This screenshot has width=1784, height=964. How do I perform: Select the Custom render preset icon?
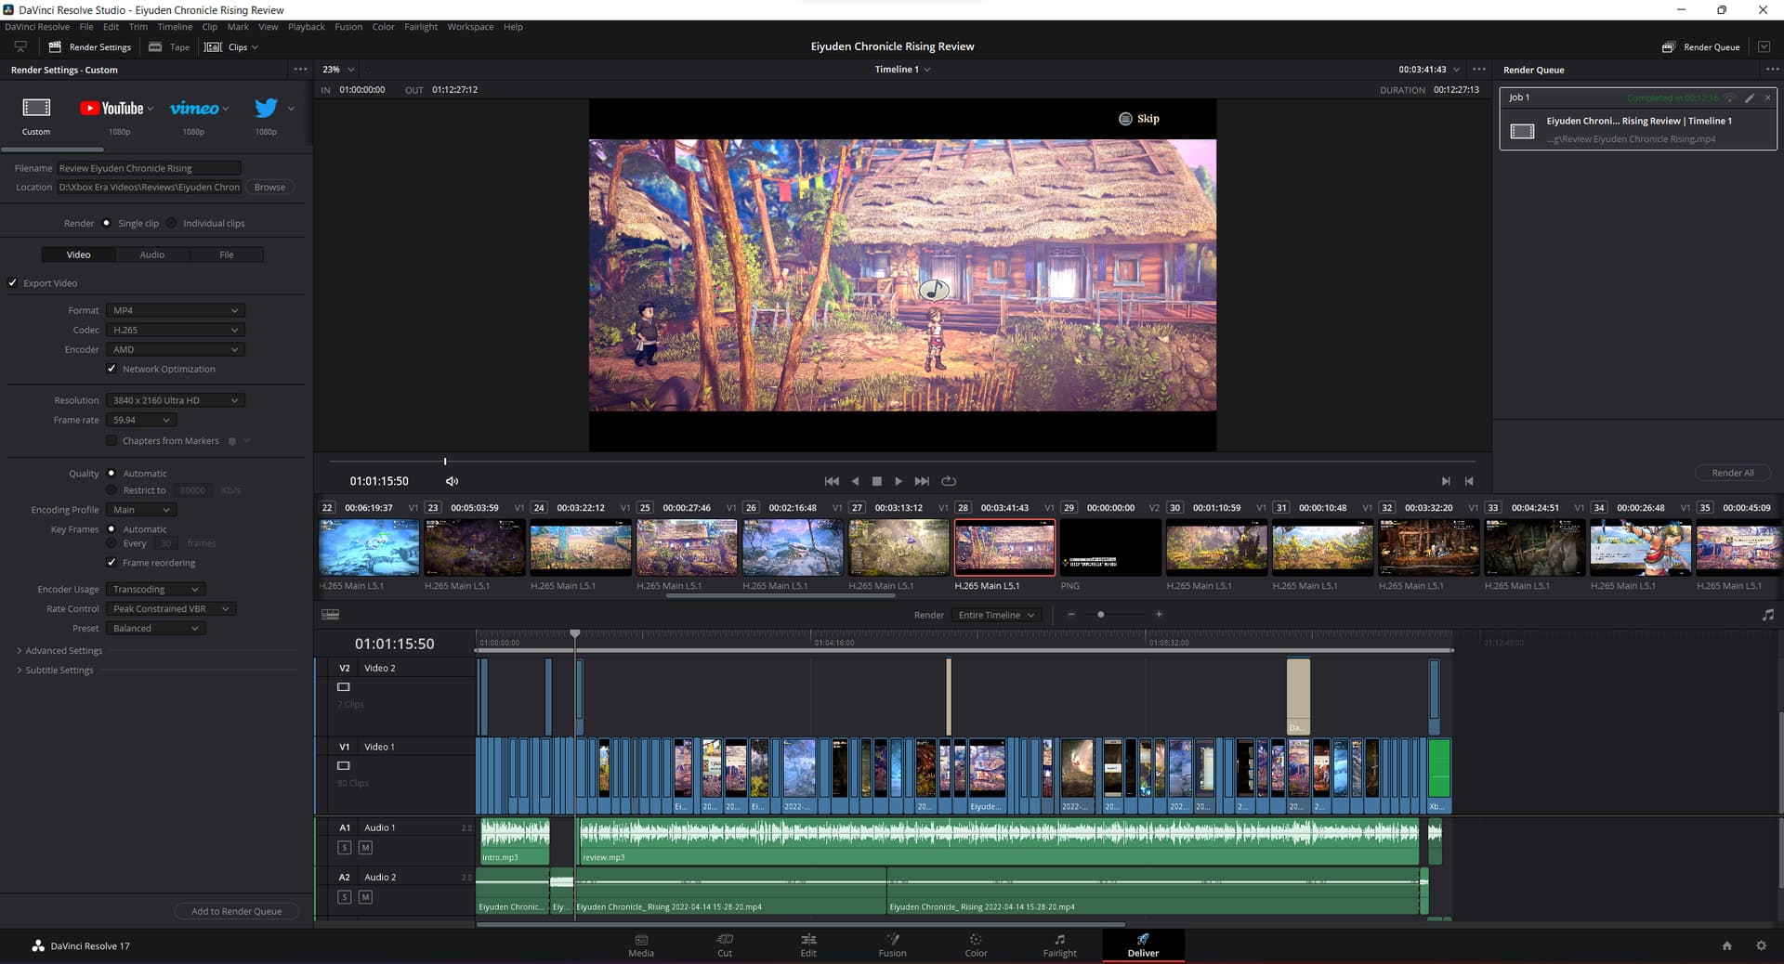click(x=36, y=108)
